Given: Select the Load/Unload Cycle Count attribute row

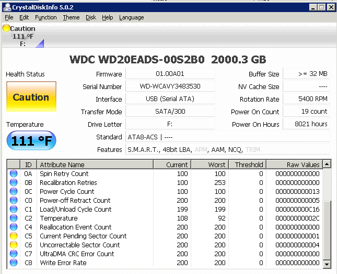Looking at the screenshot, I should (x=165, y=209).
